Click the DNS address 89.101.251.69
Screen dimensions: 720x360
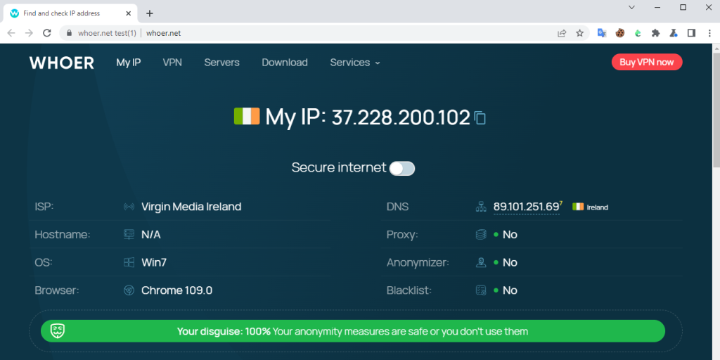coord(526,207)
